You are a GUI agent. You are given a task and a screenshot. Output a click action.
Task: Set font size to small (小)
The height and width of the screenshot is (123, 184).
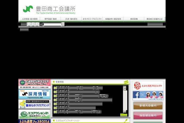pyautogui.click(x=29, y=24)
